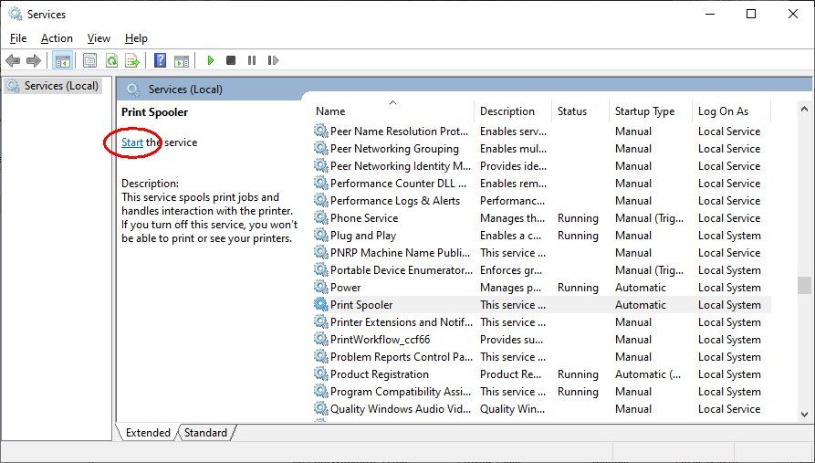Click the vertical scrollbar thumb

pyautogui.click(x=804, y=286)
